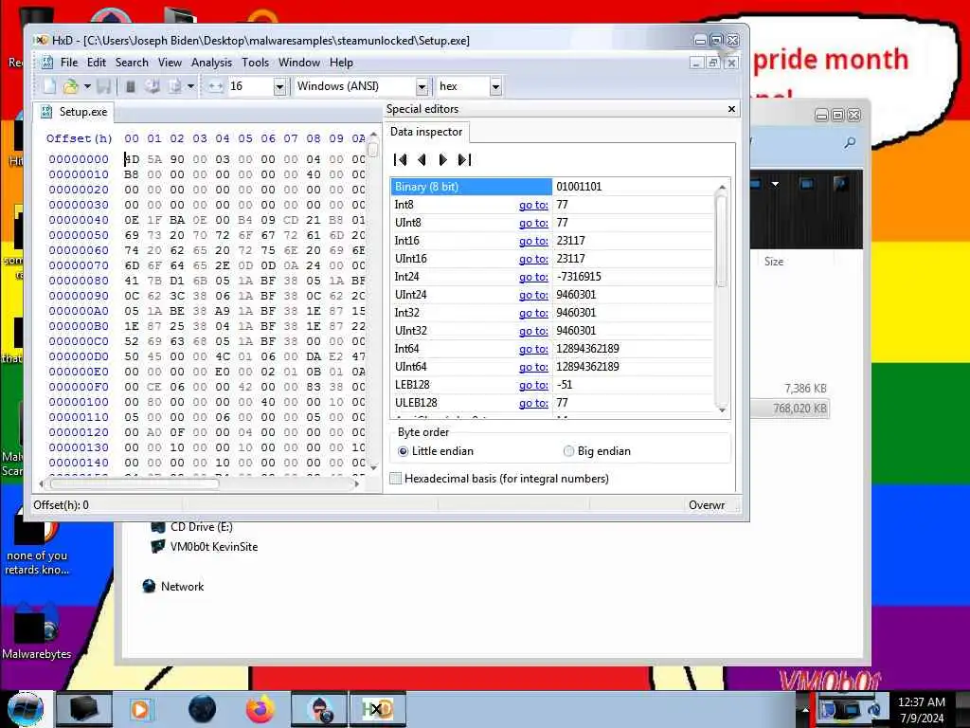970x728 pixels.
Task: Select the Setup.exe document tab
Action: [74, 112]
